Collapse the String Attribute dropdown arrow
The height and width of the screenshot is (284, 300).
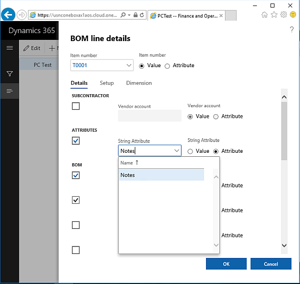coord(176,151)
